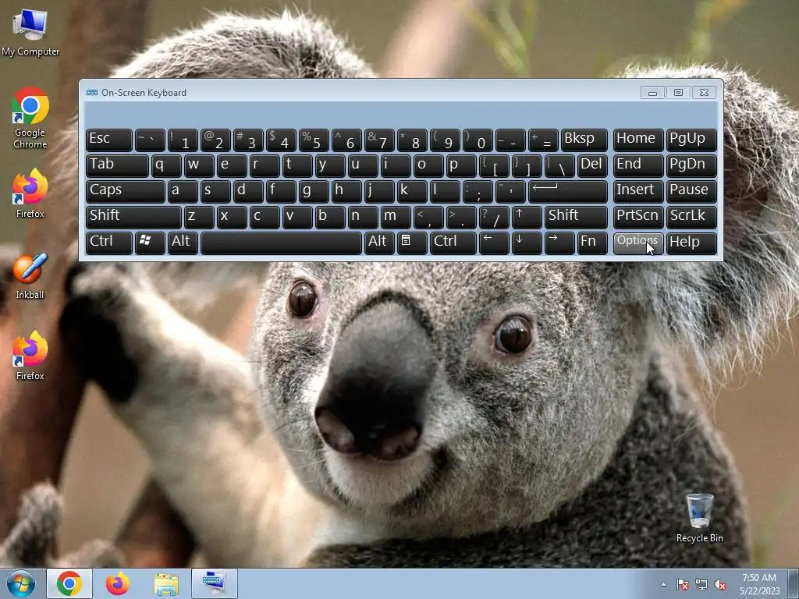Open keyboard Help
This screenshot has height=599, width=799.
(x=691, y=243)
